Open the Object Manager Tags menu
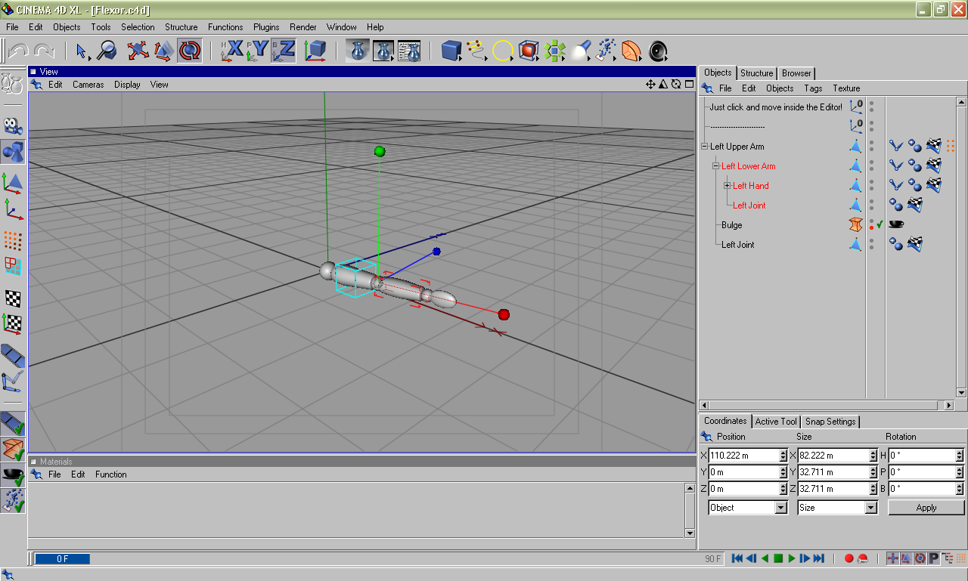The width and height of the screenshot is (968, 581). point(813,88)
